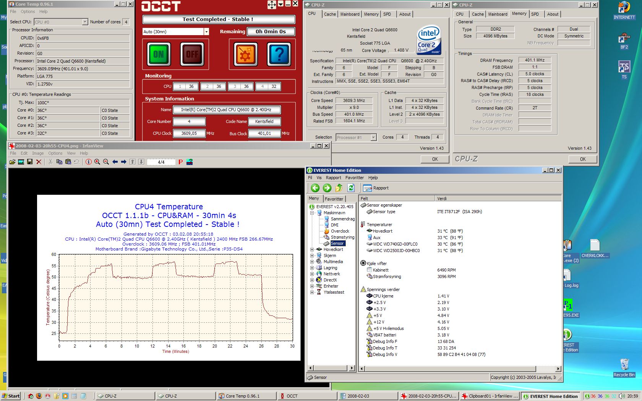Click IrfanView paste clipboard icon

[x=68, y=162]
